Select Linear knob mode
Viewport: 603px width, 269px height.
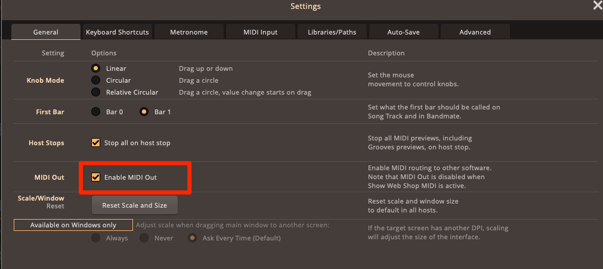pyautogui.click(x=95, y=68)
